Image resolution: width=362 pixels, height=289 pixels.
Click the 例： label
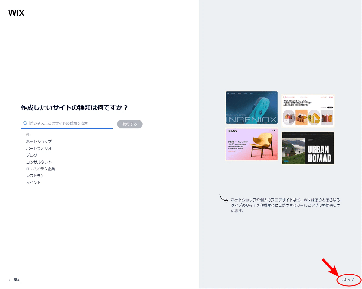[29, 135]
